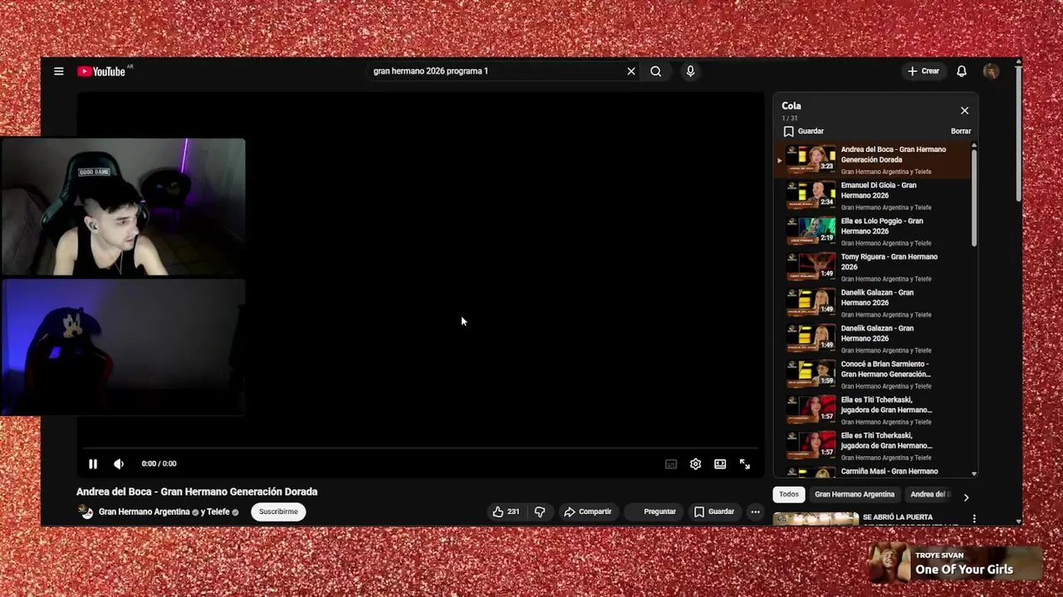1063x597 pixels.
Task: Click the search field text
Action: (x=430, y=71)
